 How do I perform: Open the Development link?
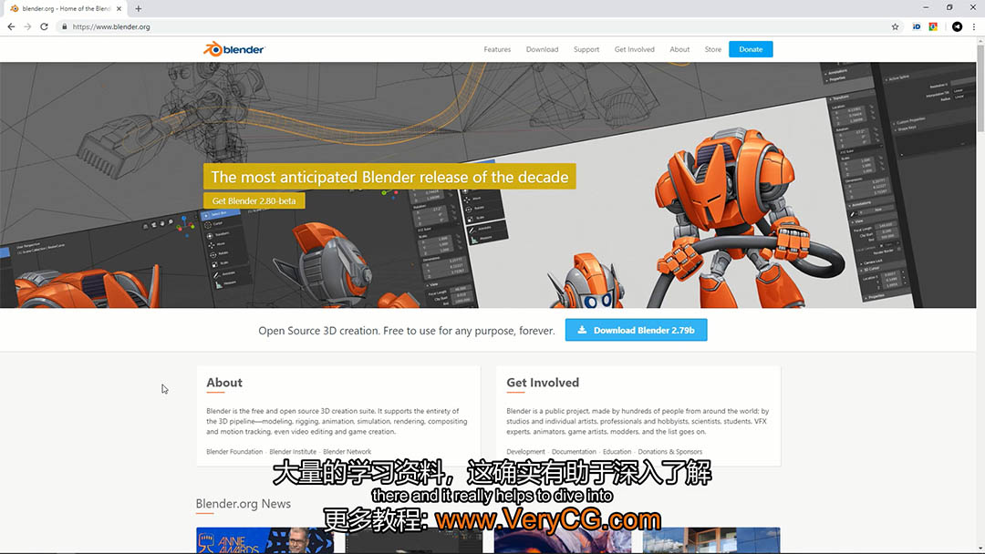click(x=526, y=452)
